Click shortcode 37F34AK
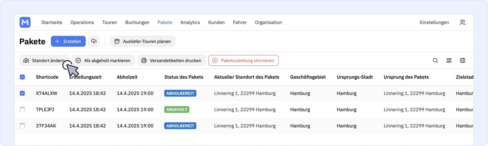488x146 pixels. point(46,126)
